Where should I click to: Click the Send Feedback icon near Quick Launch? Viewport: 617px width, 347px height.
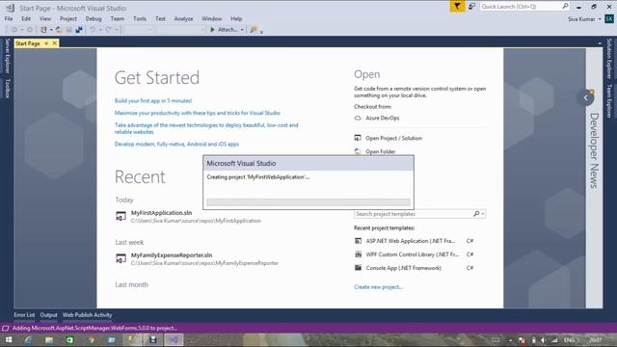(x=471, y=7)
